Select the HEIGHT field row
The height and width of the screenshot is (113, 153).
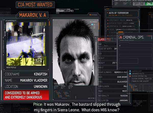(107, 58)
